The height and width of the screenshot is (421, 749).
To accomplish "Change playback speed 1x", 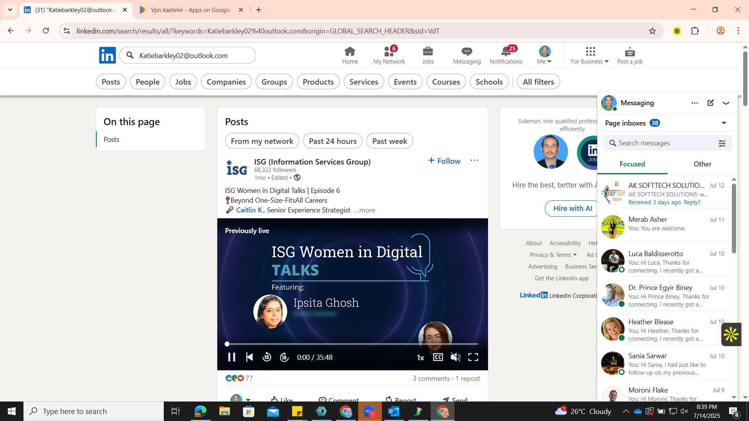I will tap(421, 357).
